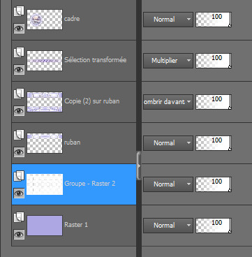Click the opacity slider of ruban layer
252x257 pixels.
pos(214,143)
